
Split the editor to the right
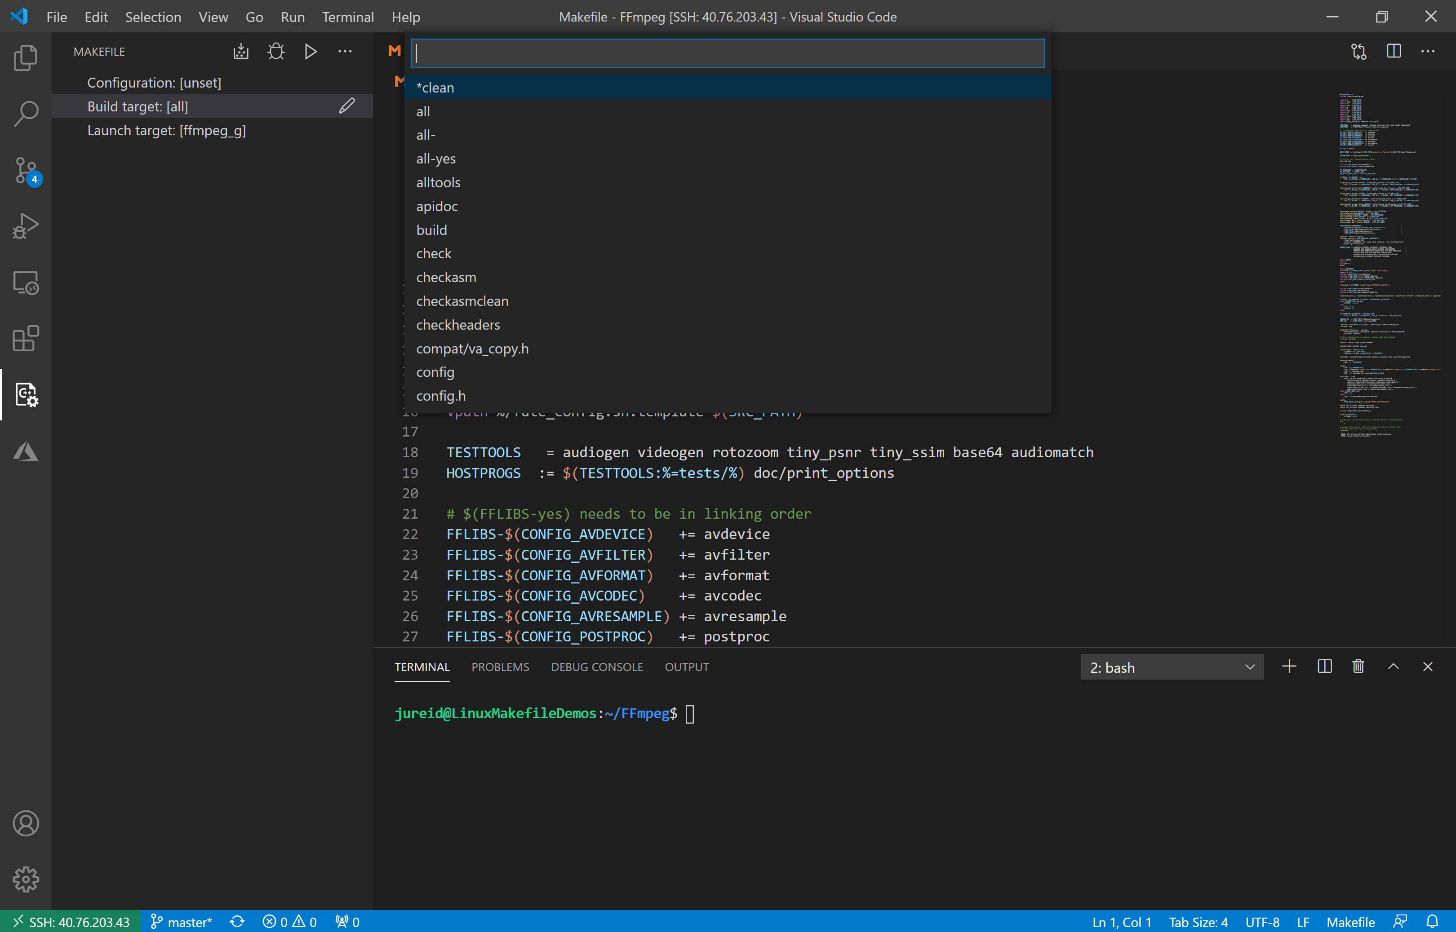tap(1394, 52)
